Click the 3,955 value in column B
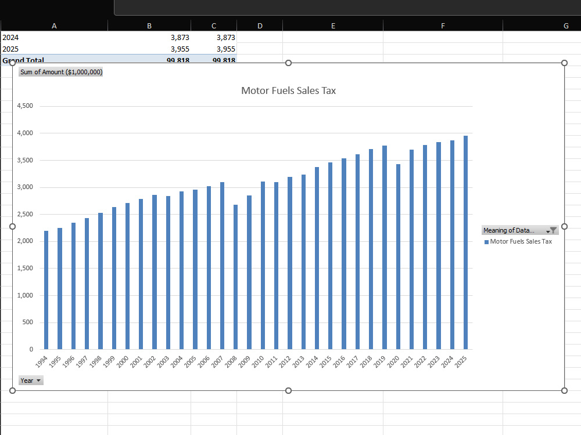The height and width of the screenshot is (435, 581). coord(149,49)
